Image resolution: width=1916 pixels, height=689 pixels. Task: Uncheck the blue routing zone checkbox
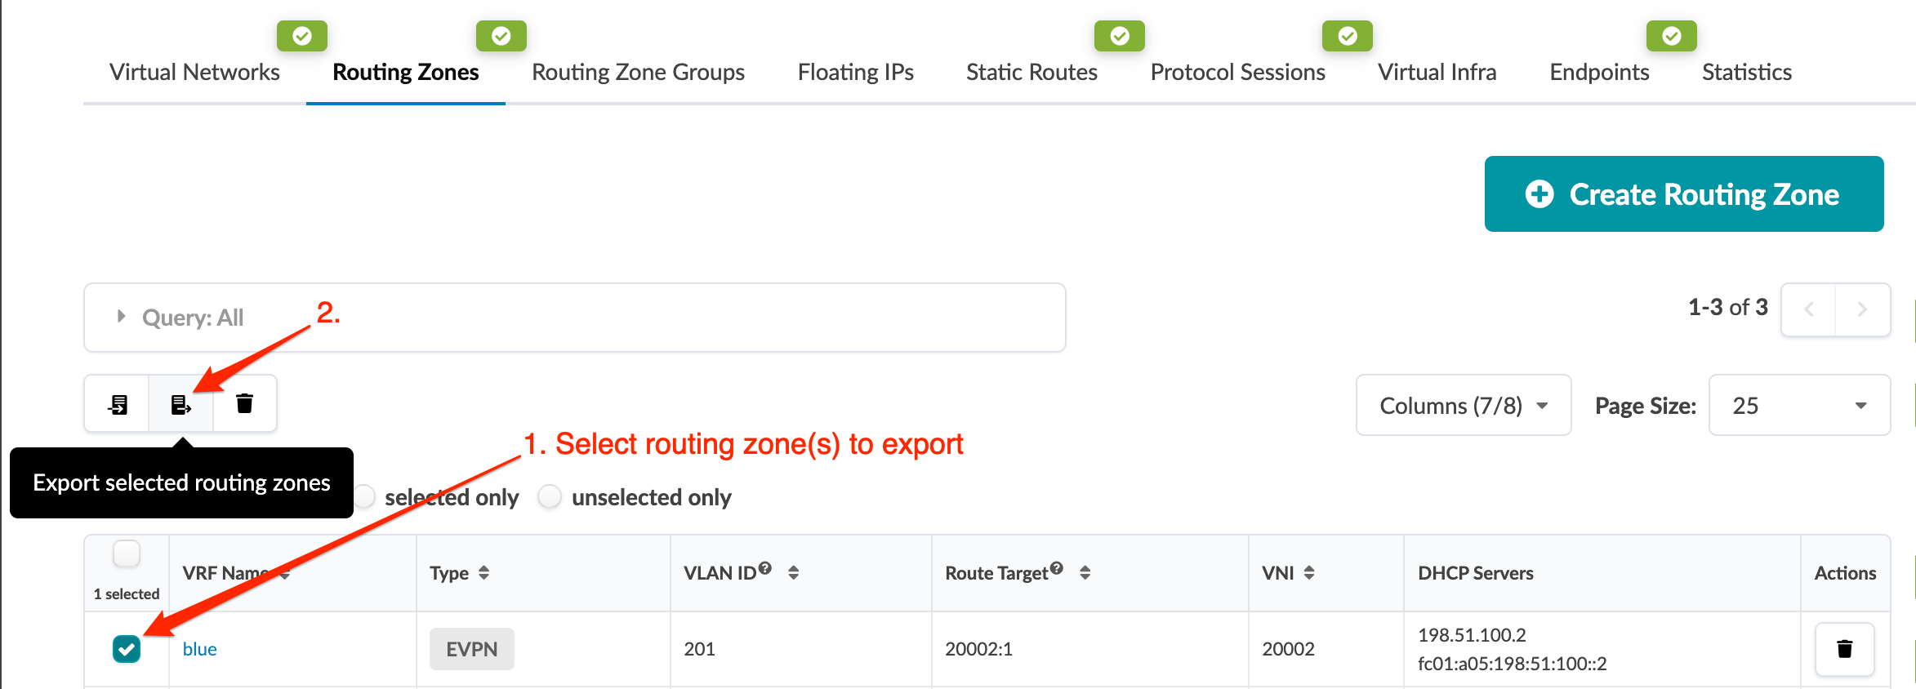[127, 649]
